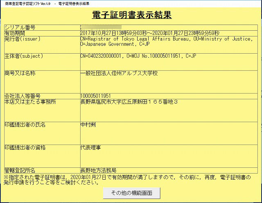Click the その他の機能画面 button

(131, 192)
